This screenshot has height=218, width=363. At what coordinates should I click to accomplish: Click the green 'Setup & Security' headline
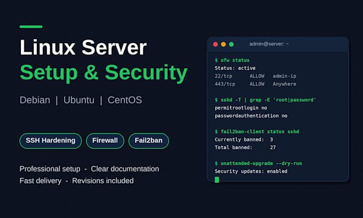[104, 73]
